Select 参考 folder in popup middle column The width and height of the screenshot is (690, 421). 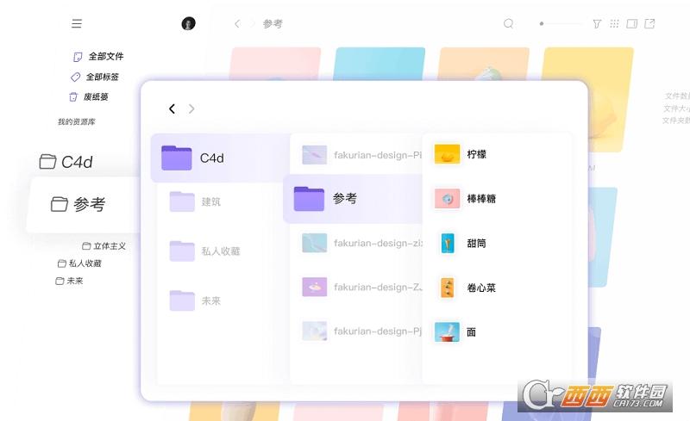click(353, 199)
